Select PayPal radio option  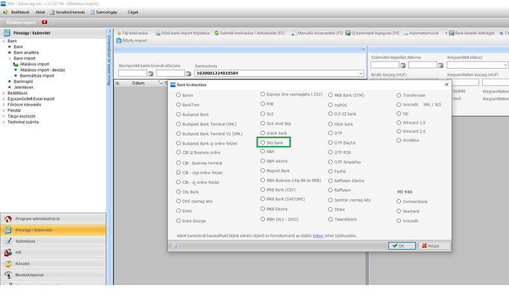pyautogui.click(x=330, y=171)
